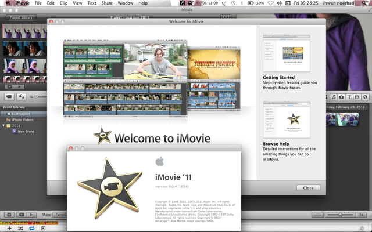The image size is (372, 232).
Task: Select the February 28, 2011 event clip thumbnail
Action: tap(342, 119)
